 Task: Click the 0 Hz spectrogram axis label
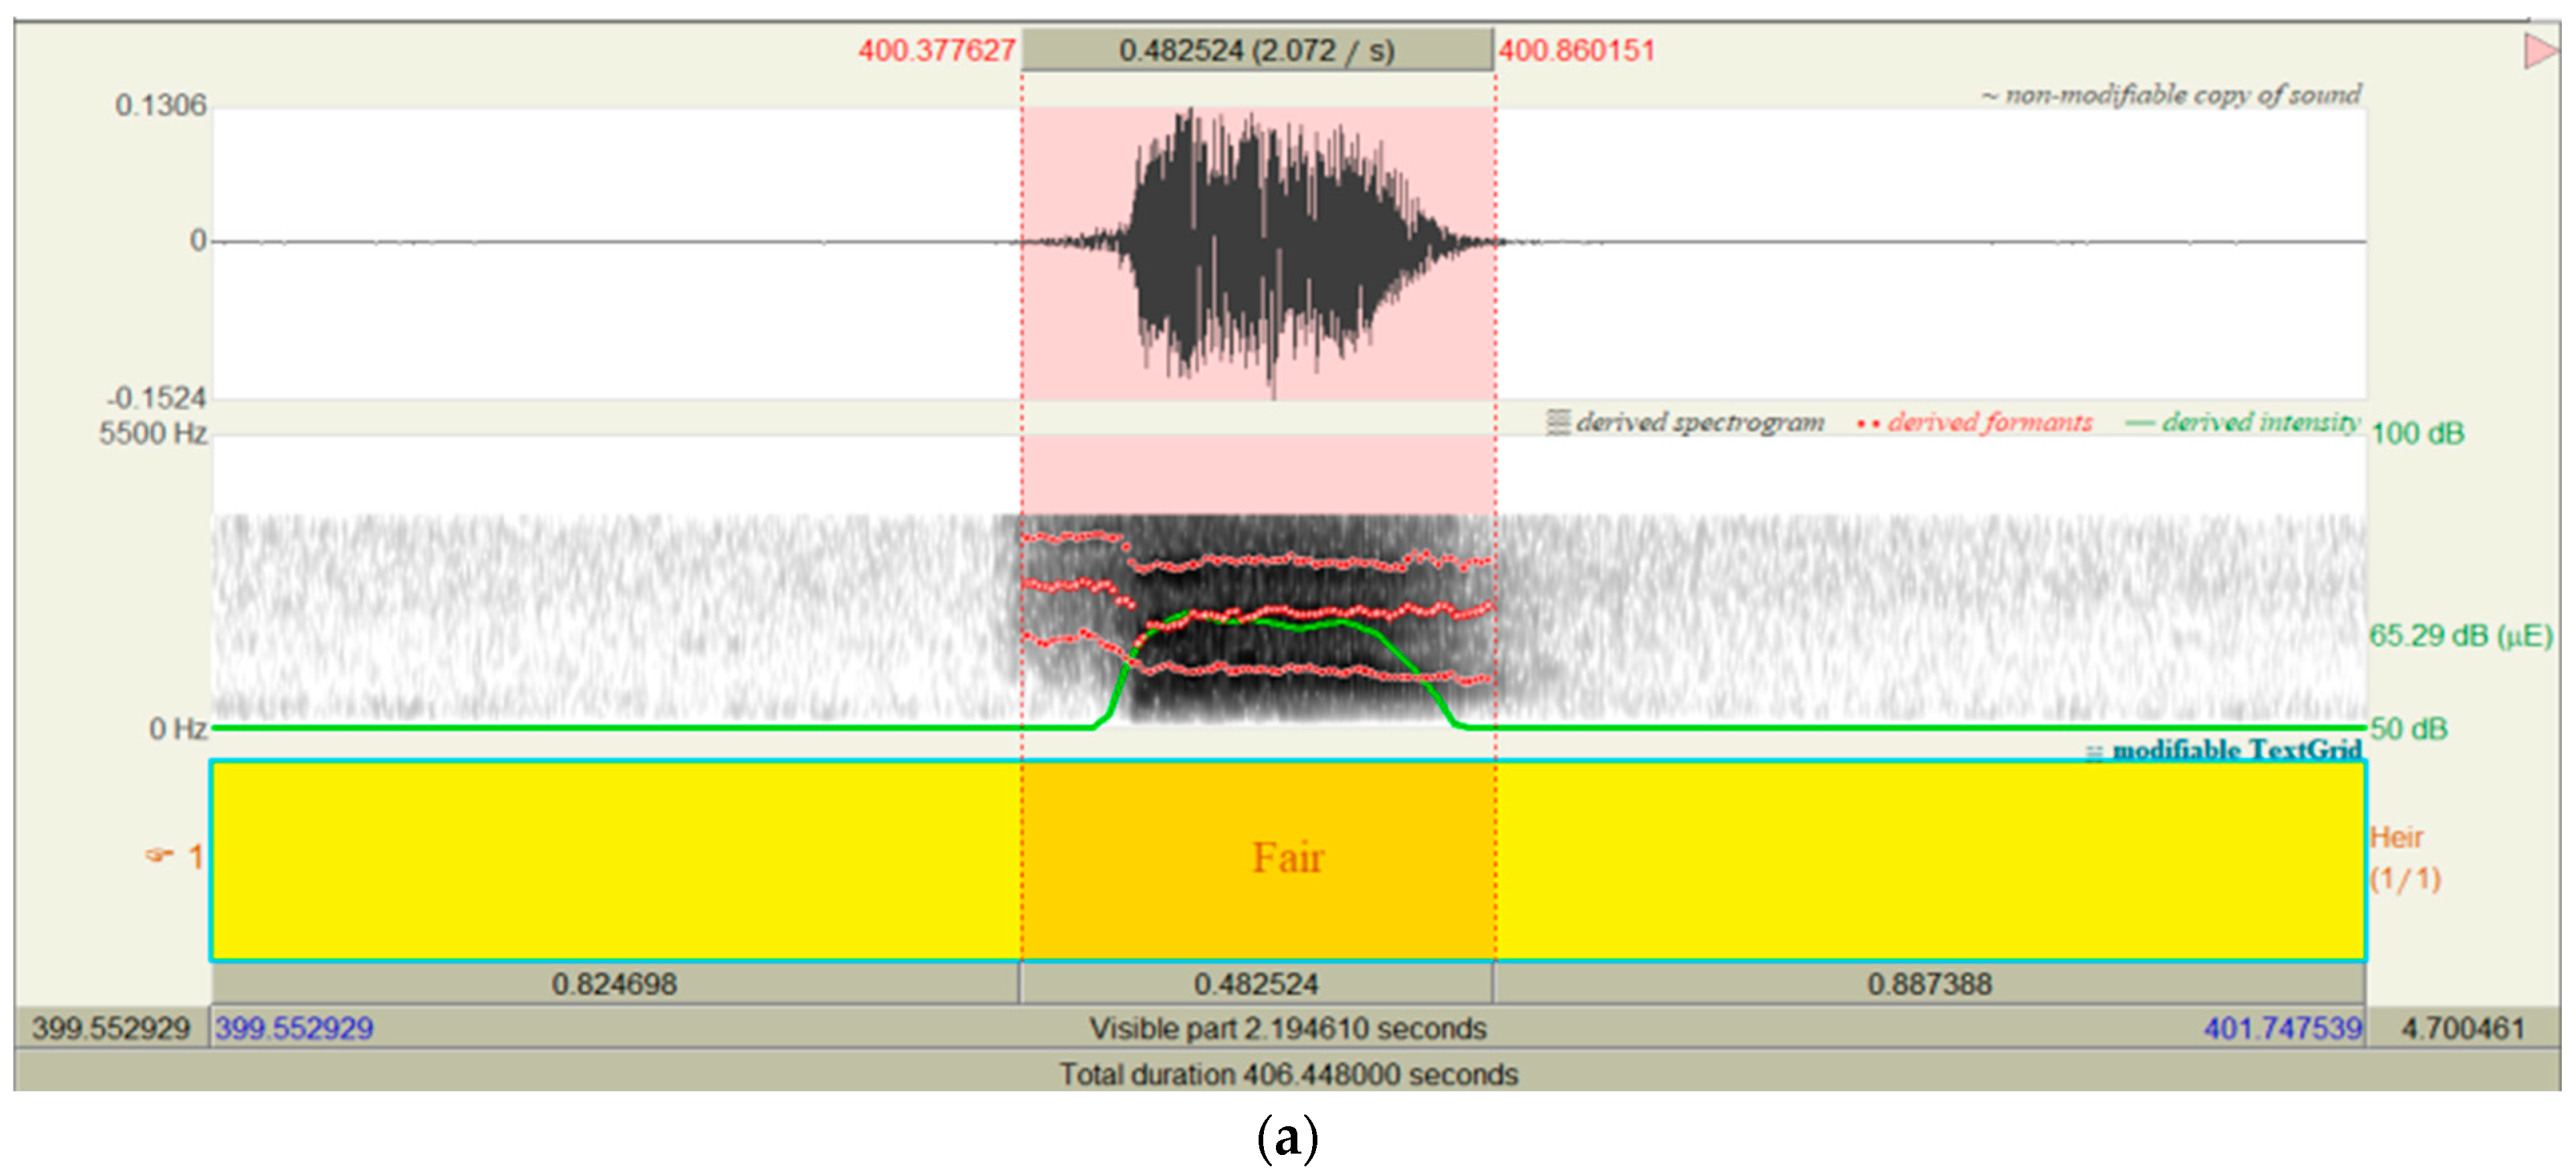[178, 728]
